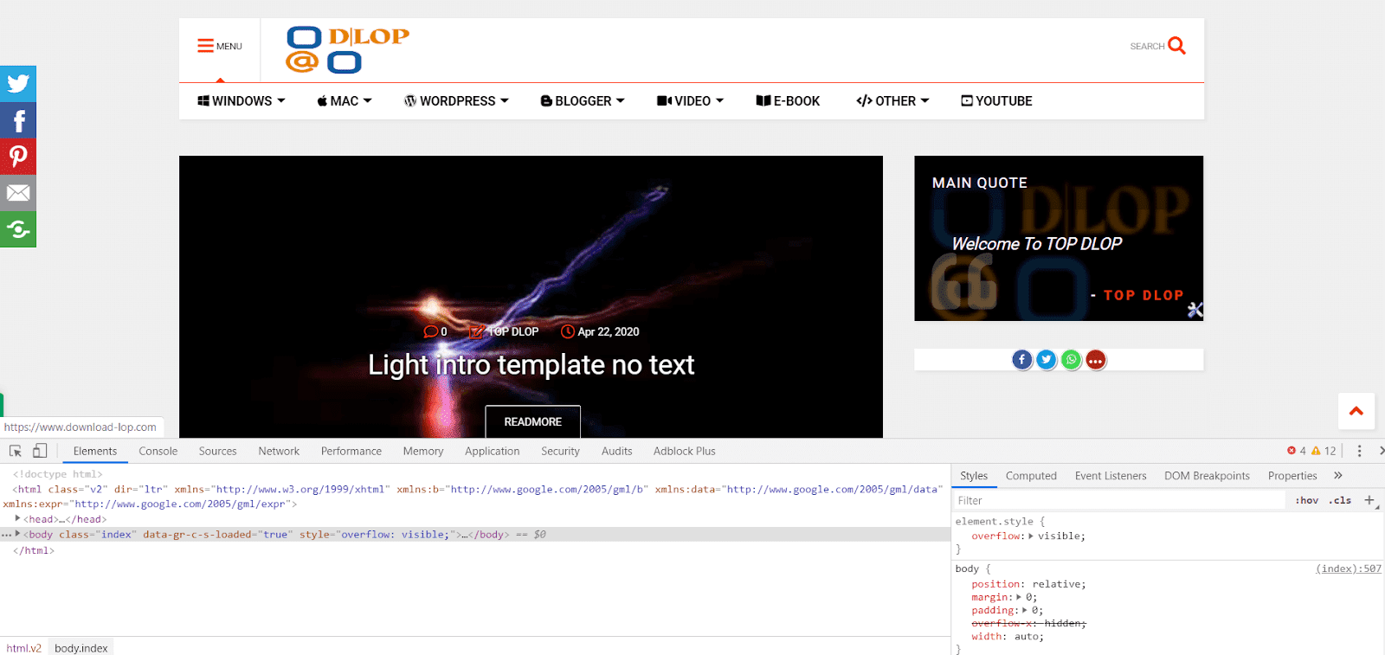
Task: Select html.v2 breadcrumb
Action: click(x=24, y=648)
